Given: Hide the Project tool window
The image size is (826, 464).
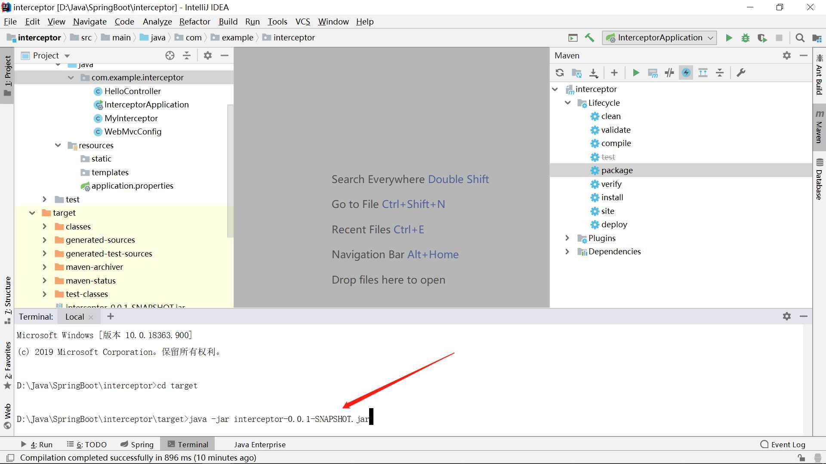Looking at the screenshot, I should [225, 55].
